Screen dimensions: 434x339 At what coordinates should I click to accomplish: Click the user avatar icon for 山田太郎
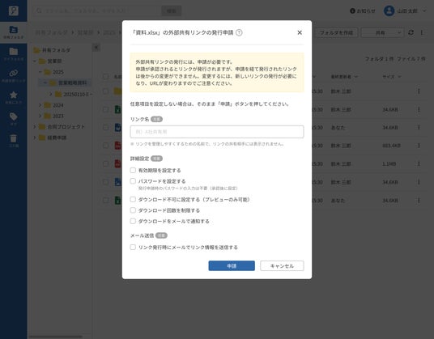pos(389,11)
